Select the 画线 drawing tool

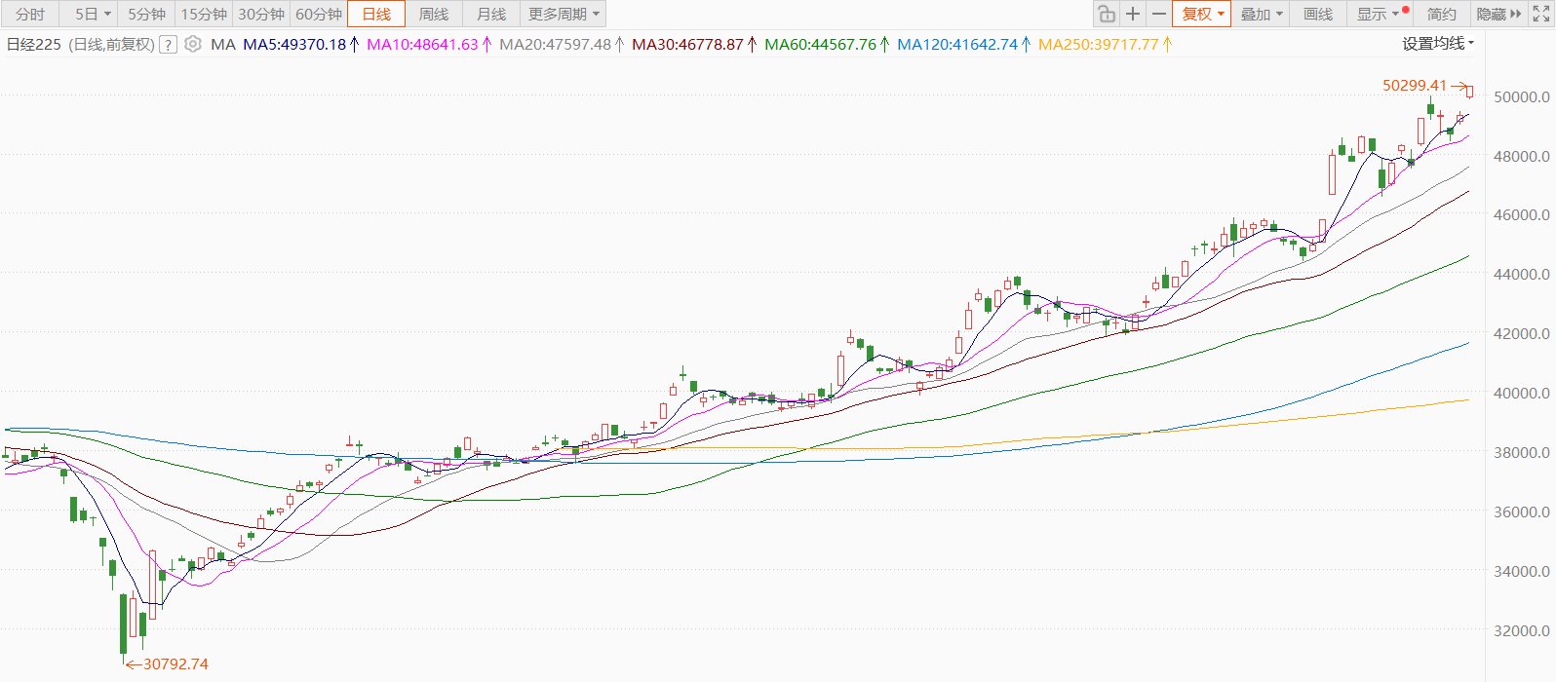pos(1317,14)
